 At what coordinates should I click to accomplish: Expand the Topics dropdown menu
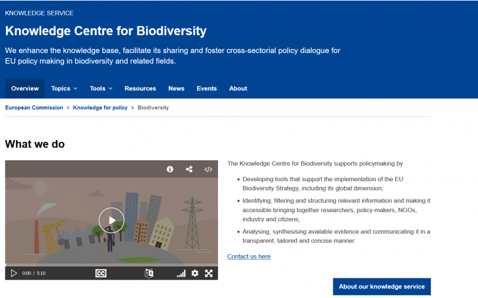(x=64, y=88)
